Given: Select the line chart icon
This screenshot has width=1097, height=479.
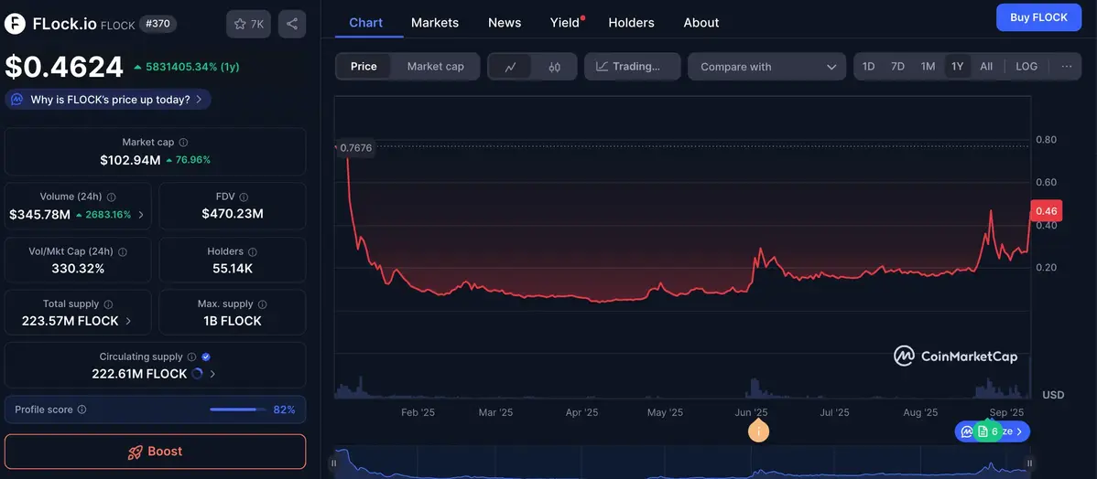Looking at the screenshot, I should tap(511, 67).
